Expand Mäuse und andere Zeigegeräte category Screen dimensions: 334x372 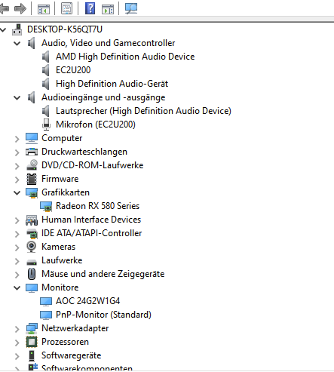pos(17,275)
